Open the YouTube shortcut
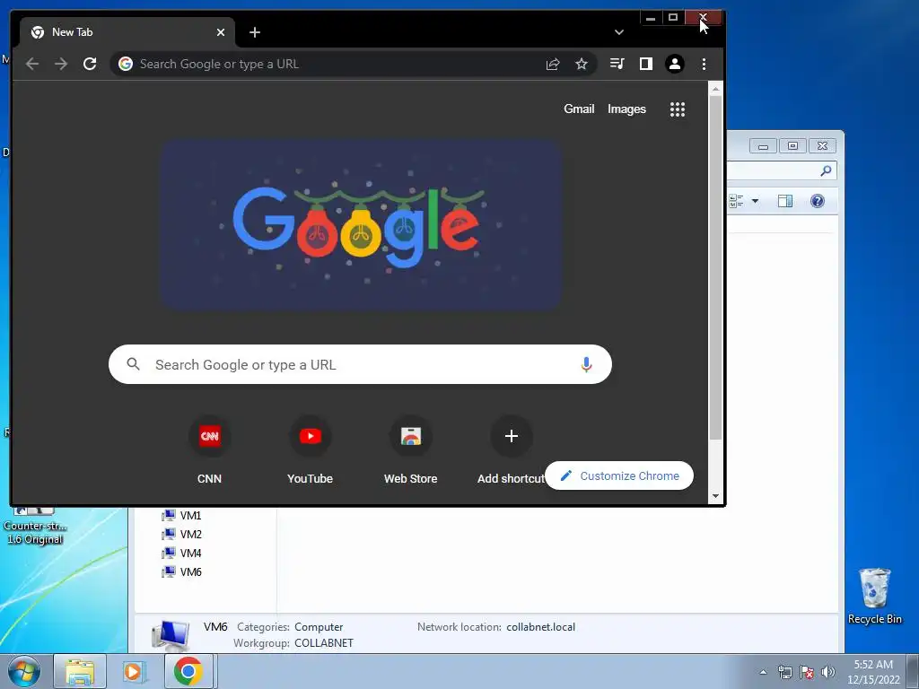The height and width of the screenshot is (689, 919). (x=310, y=450)
